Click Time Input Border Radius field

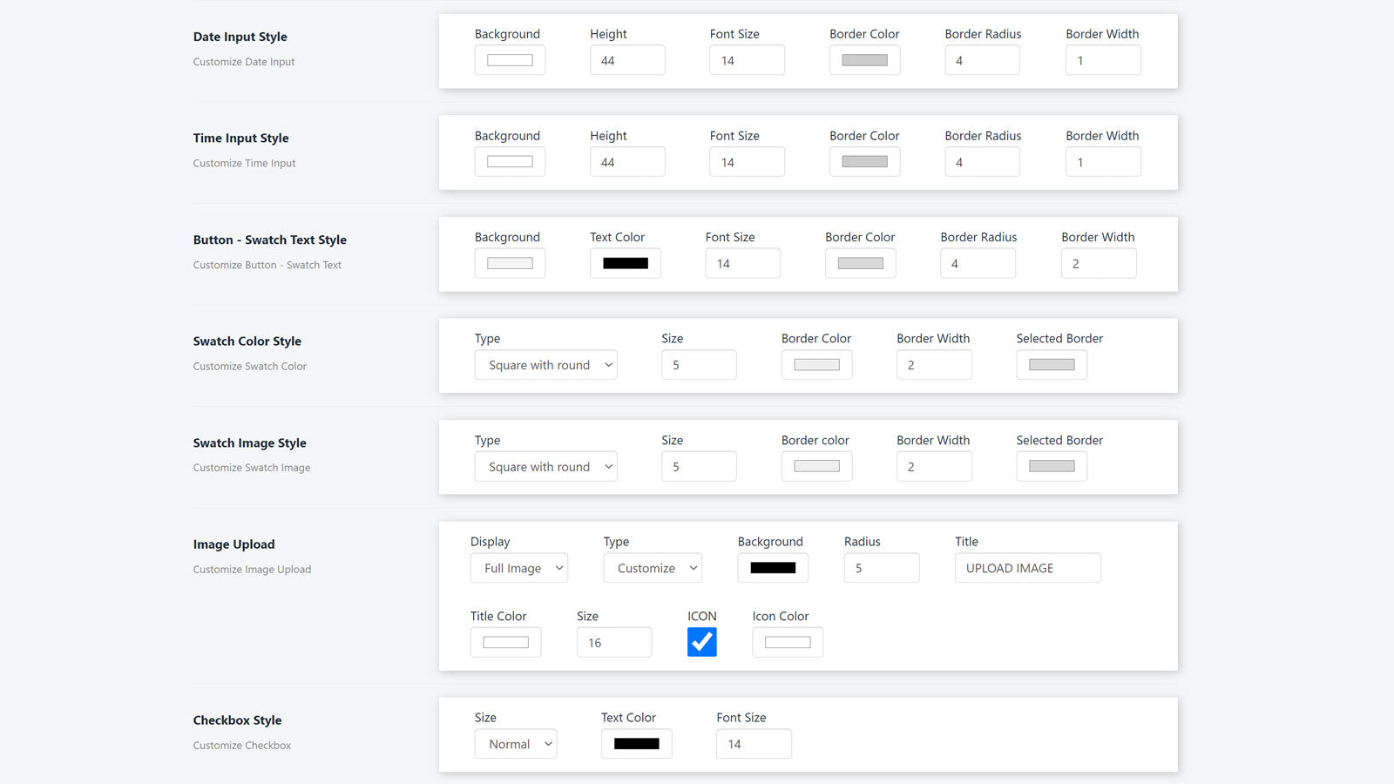pyautogui.click(x=982, y=162)
